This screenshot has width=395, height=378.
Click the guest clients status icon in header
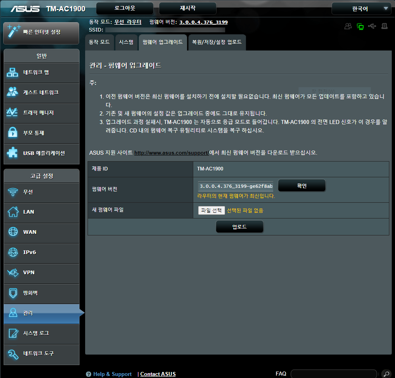(348, 26)
